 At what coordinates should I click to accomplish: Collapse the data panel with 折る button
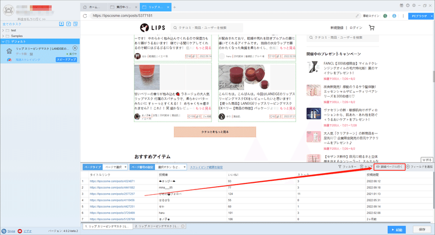coord(427,160)
